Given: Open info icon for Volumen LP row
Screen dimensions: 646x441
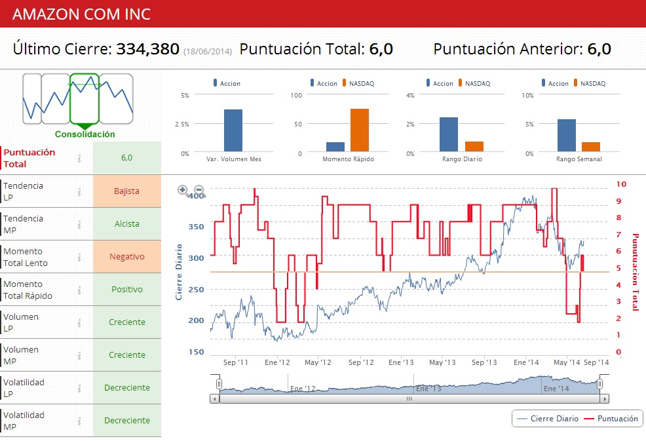Looking at the screenshot, I should [x=79, y=323].
